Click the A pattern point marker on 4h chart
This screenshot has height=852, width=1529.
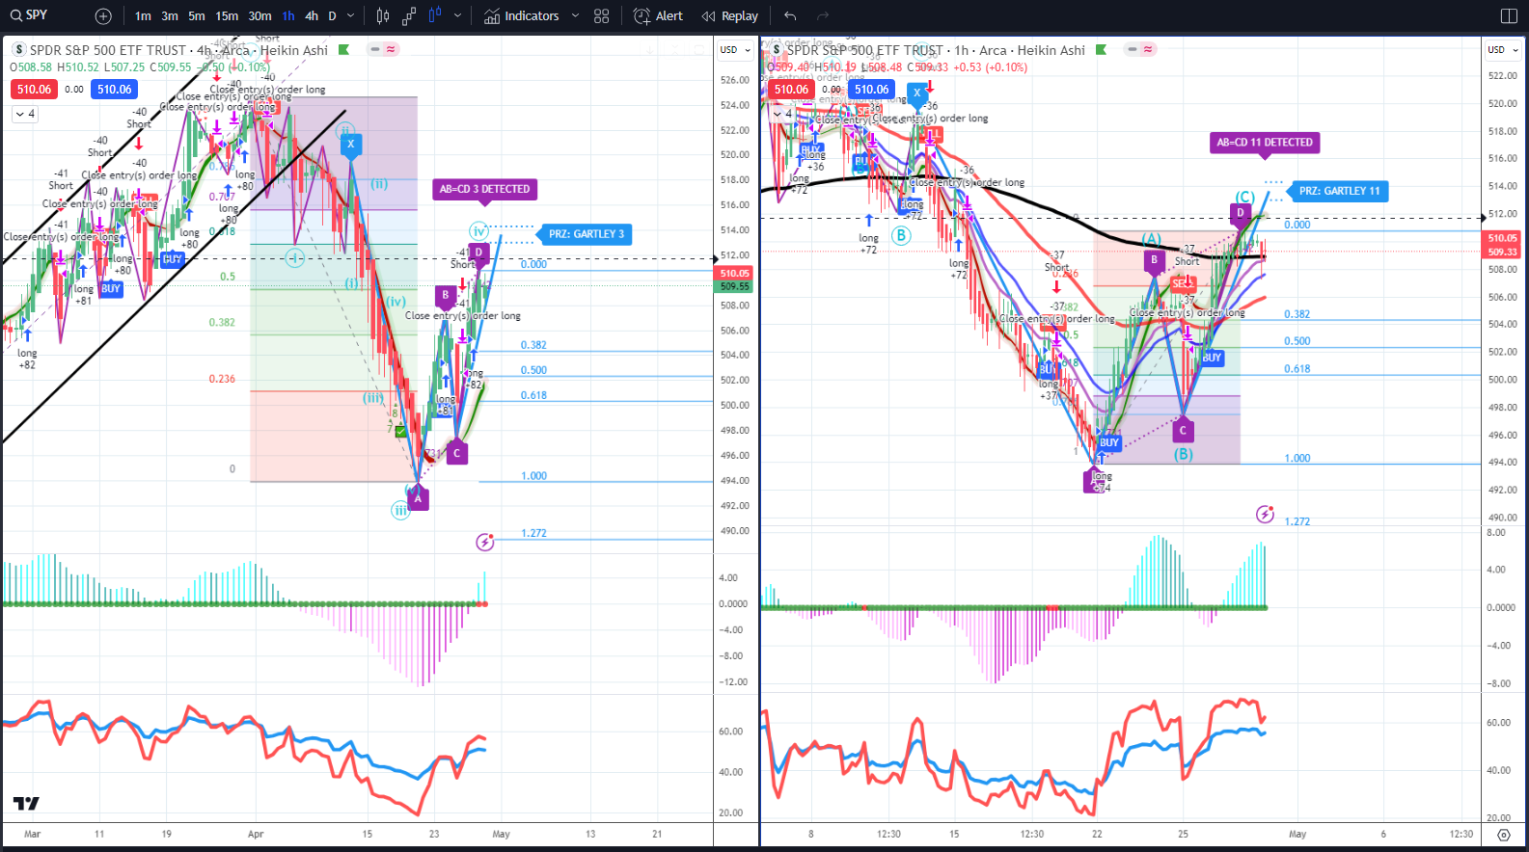click(x=417, y=498)
